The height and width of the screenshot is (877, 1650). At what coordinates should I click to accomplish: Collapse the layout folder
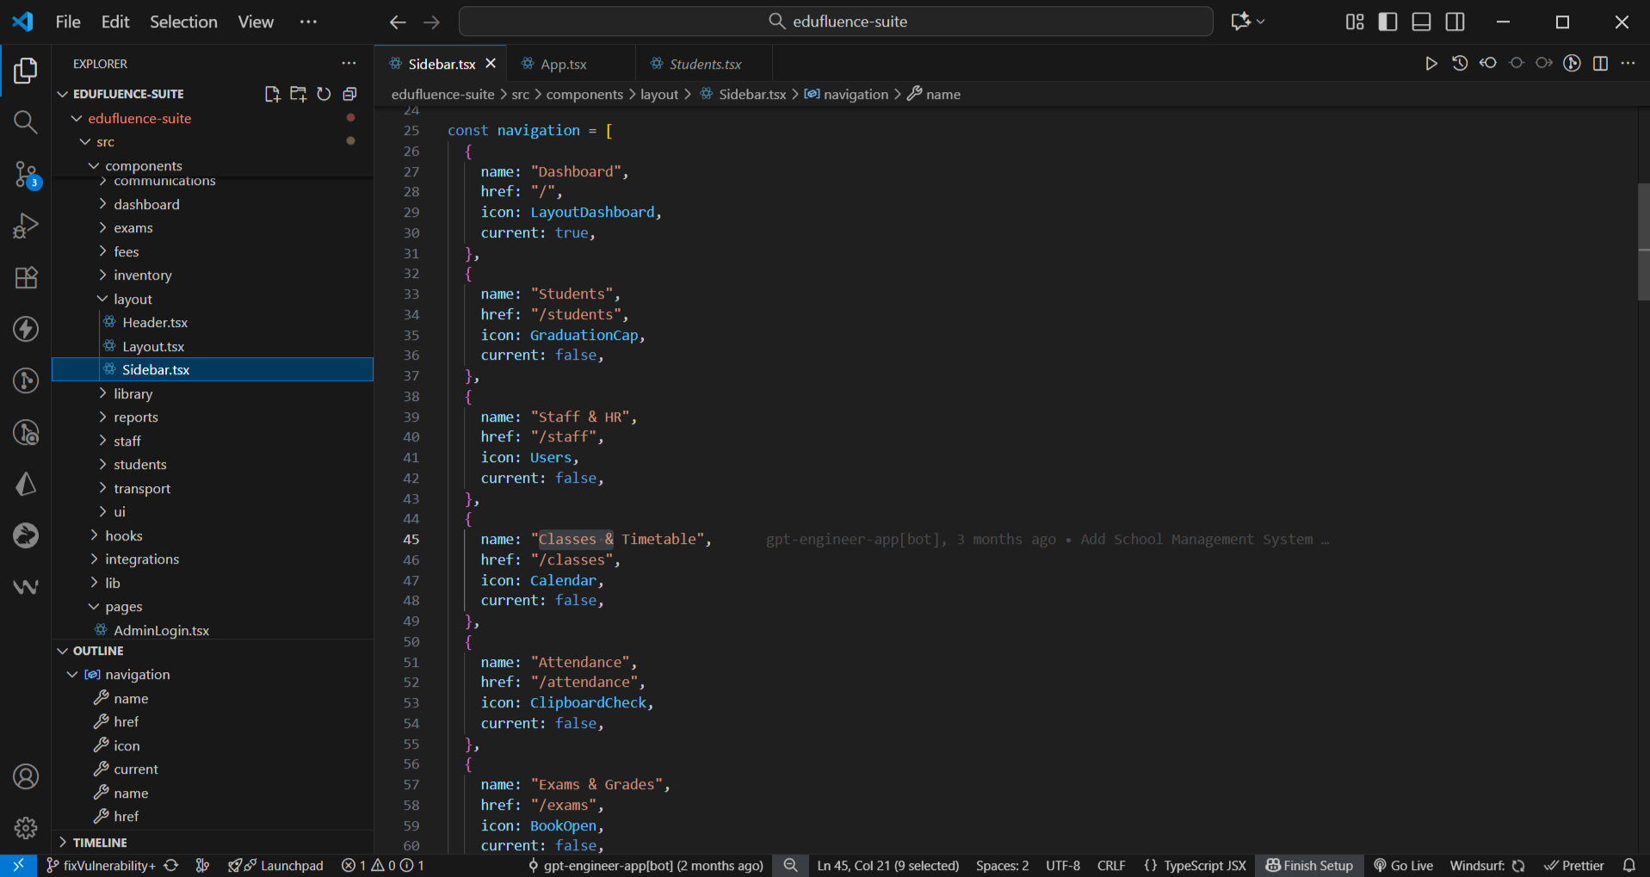[133, 299]
